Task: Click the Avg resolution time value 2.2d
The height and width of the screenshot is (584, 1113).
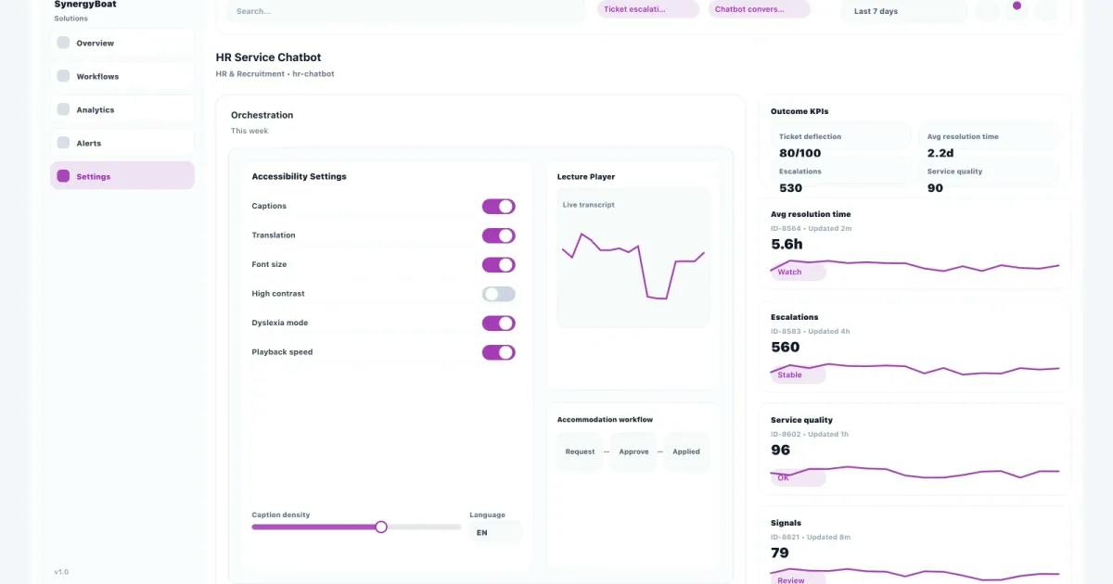Action: pyautogui.click(x=940, y=153)
